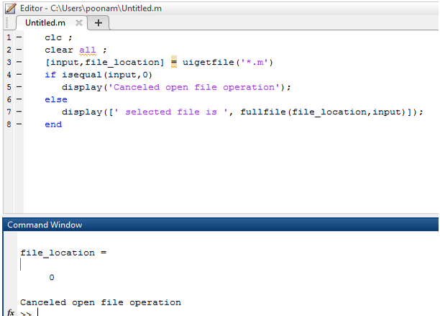Open a new editor tab with plus button
Screen dimensions: 440x316
tap(98, 23)
